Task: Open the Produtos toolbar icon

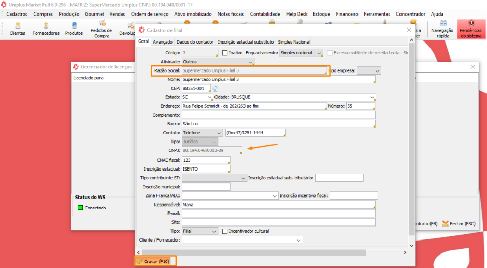Action: [x=74, y=29]
